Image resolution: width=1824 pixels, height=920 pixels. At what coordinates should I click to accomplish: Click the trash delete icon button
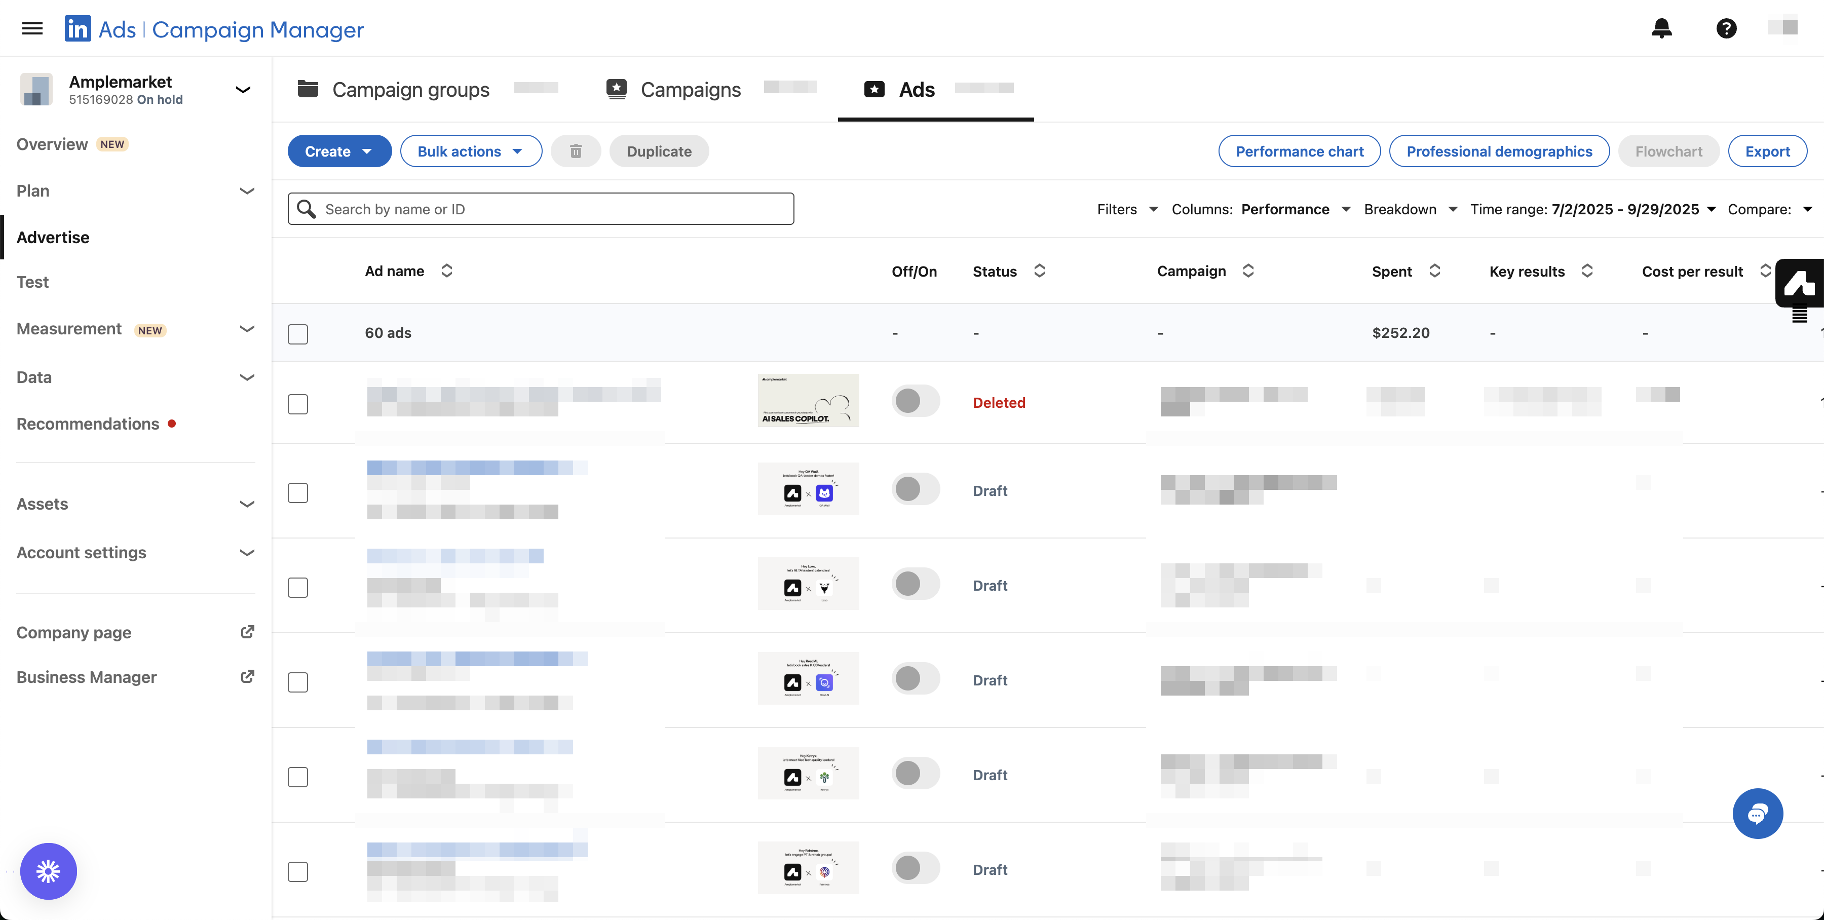pos(576,151)
